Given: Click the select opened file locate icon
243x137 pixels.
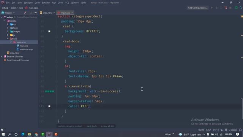Looking at the screenshot, I should click(25, 13).
